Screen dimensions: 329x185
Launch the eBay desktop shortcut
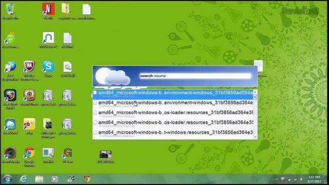click(29, 126)
